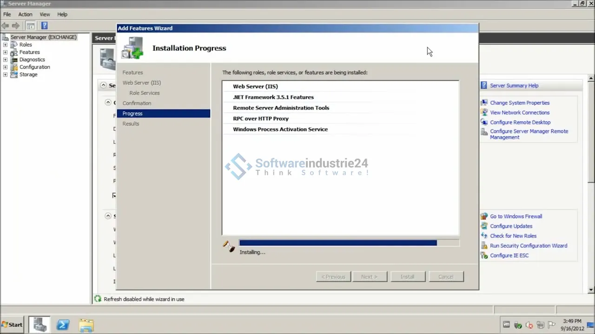Select Web Server (IIS) in the installing list

click(x=255, y=87)
